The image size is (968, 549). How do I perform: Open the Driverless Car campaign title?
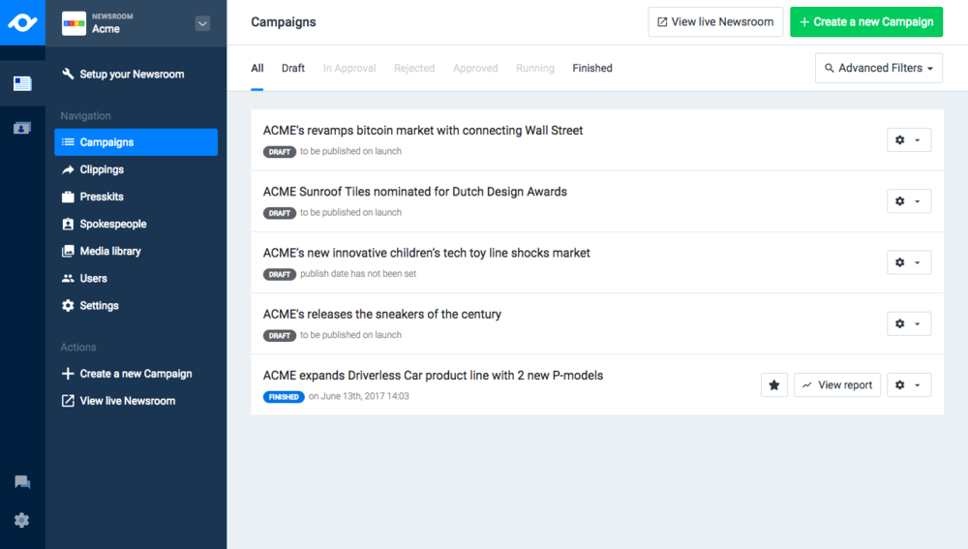(433, 375)
